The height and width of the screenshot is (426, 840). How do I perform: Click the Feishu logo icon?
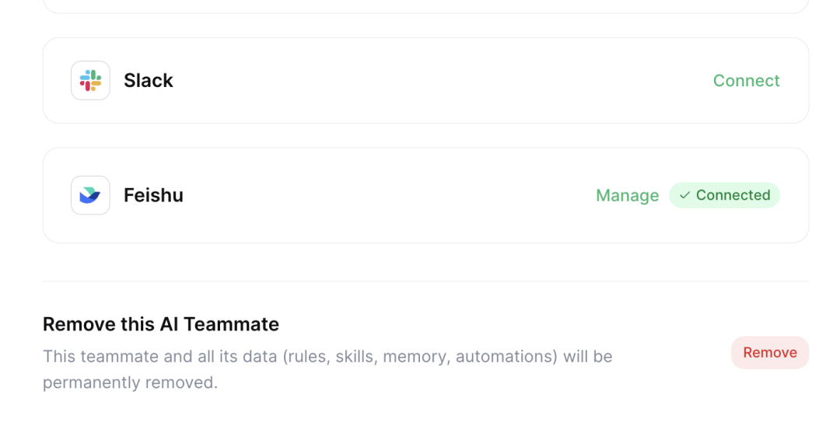pyautogui.click(x=90, y=195)
